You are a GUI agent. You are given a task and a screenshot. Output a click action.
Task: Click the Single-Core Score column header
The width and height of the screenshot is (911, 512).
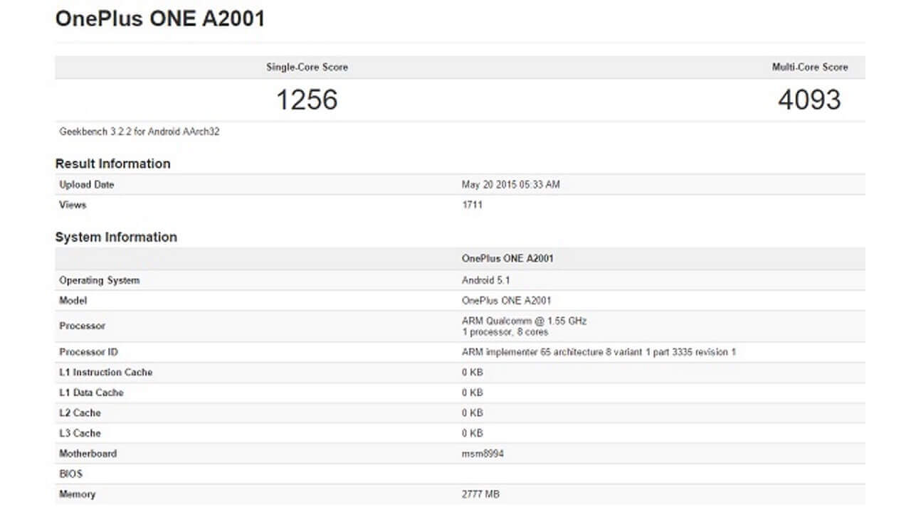pos(307,67)
